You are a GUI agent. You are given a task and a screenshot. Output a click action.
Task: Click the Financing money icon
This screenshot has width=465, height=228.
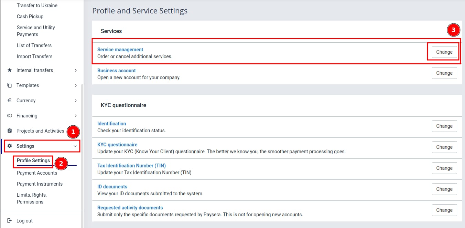pos(10,116)
